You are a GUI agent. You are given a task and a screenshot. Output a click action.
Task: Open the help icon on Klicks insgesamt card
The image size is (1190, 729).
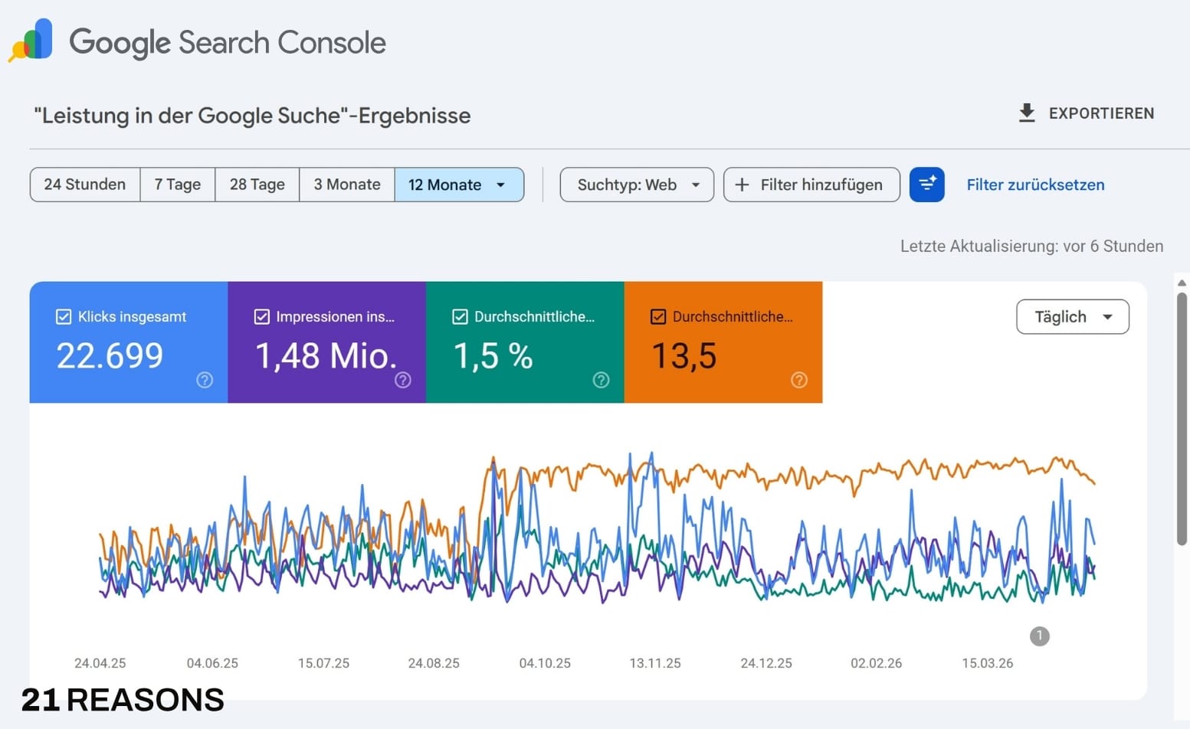pyautogui.click(x=205, y=380)
